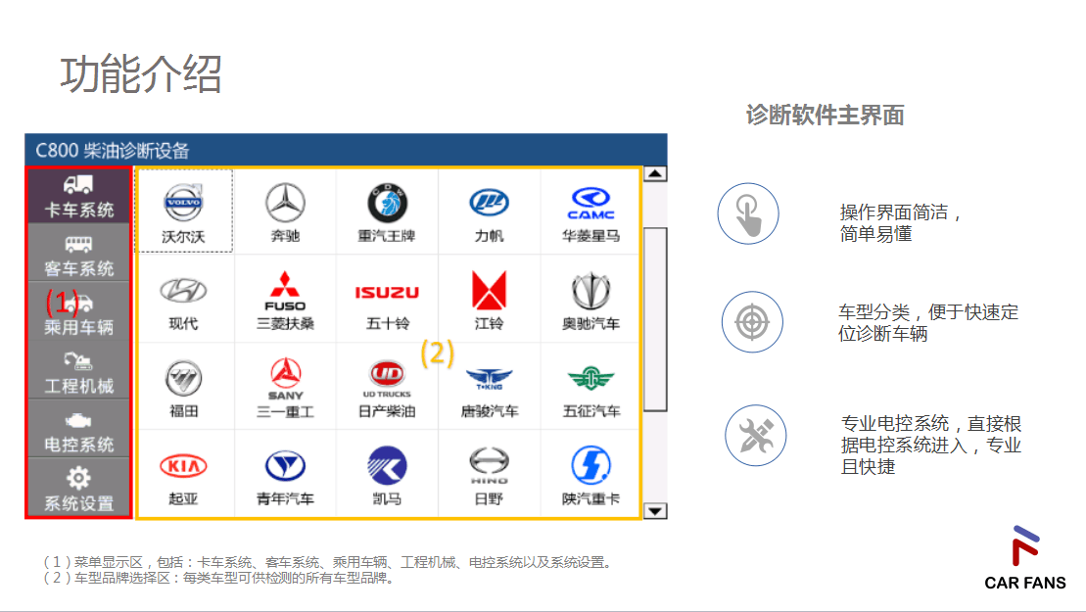This screenshot has height=612, width=1086.
Task: Click the target crosshair icon beside 车型分类
Action: 752,322
